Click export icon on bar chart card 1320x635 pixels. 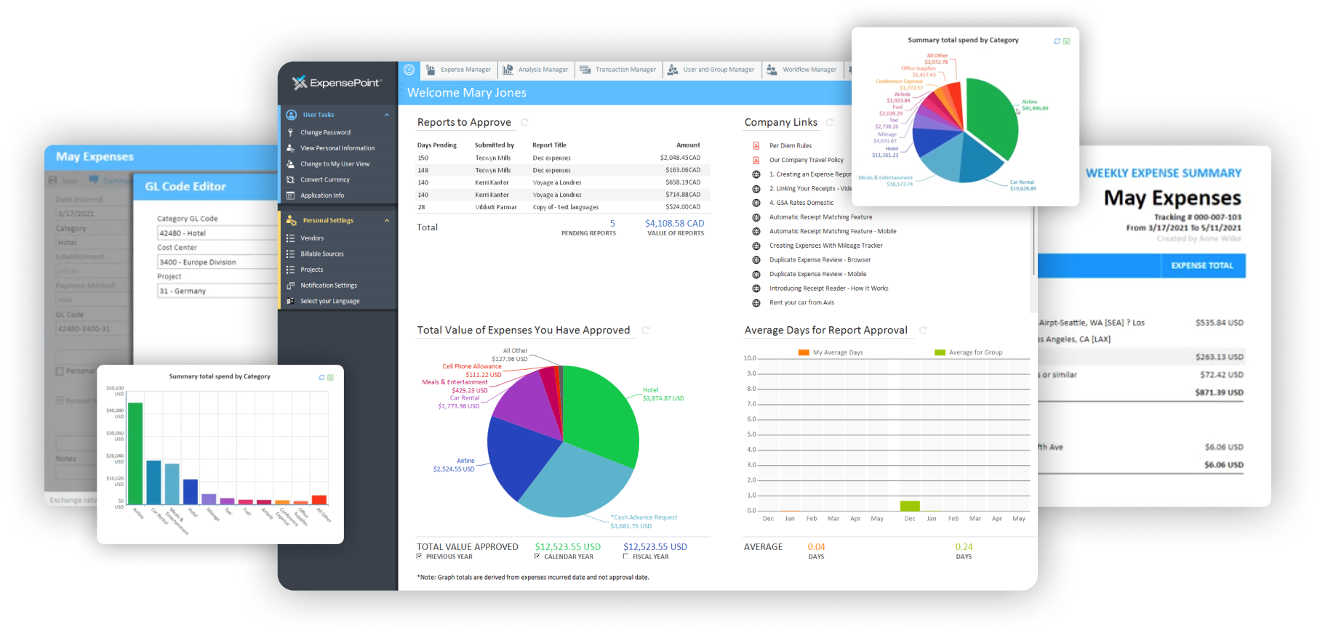click(x=330, y=377)
